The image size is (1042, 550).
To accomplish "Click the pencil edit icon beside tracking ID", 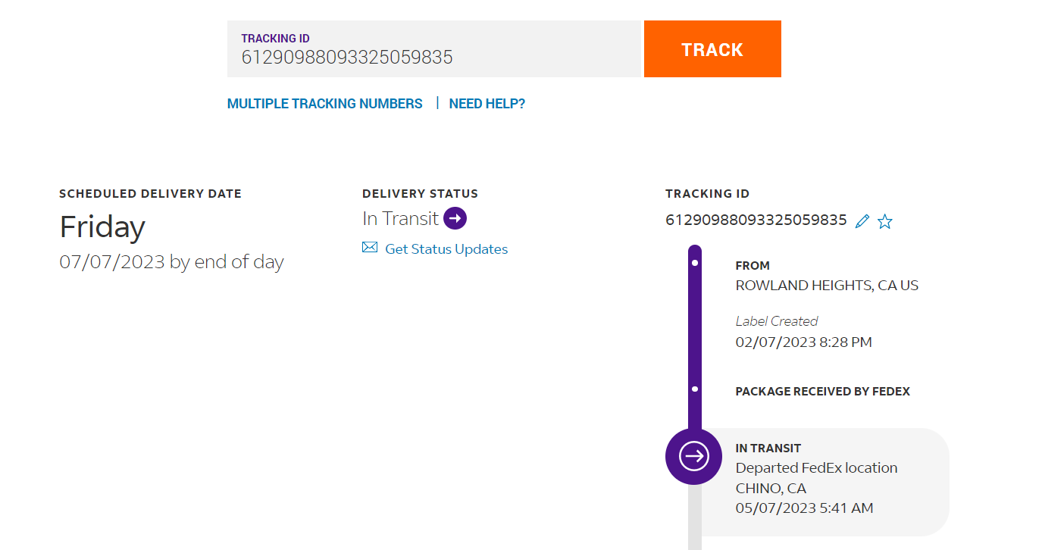I will [x=862, y=221].
